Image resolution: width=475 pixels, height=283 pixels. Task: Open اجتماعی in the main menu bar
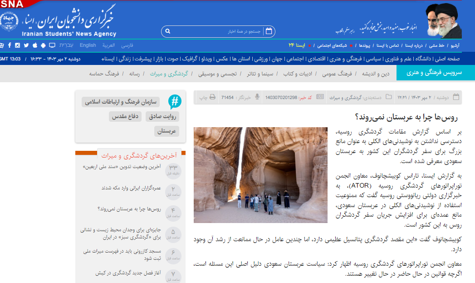[x=295, y=59]
